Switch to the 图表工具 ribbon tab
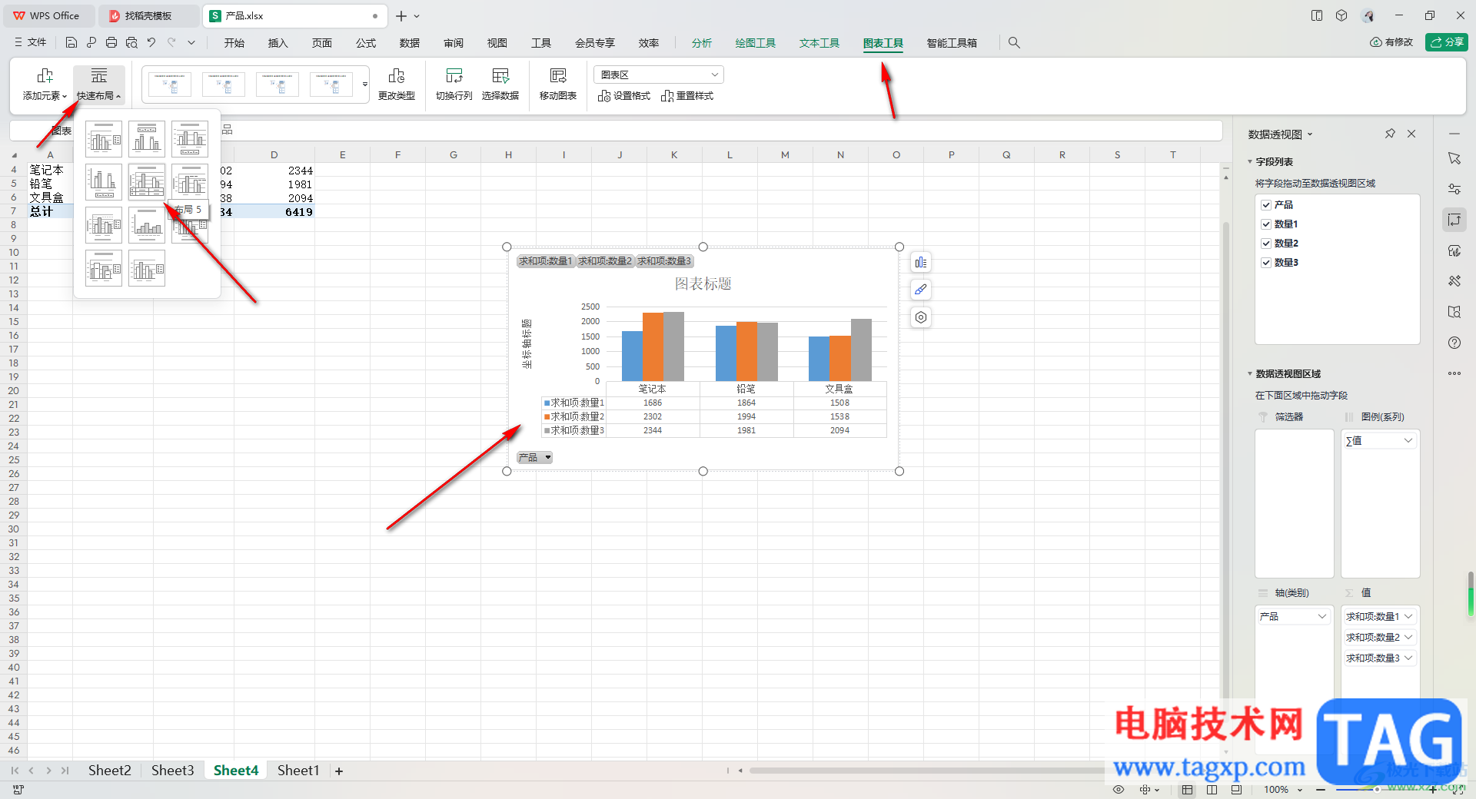The width and height of the screenshot is (1476, 799). pos(883,43)
